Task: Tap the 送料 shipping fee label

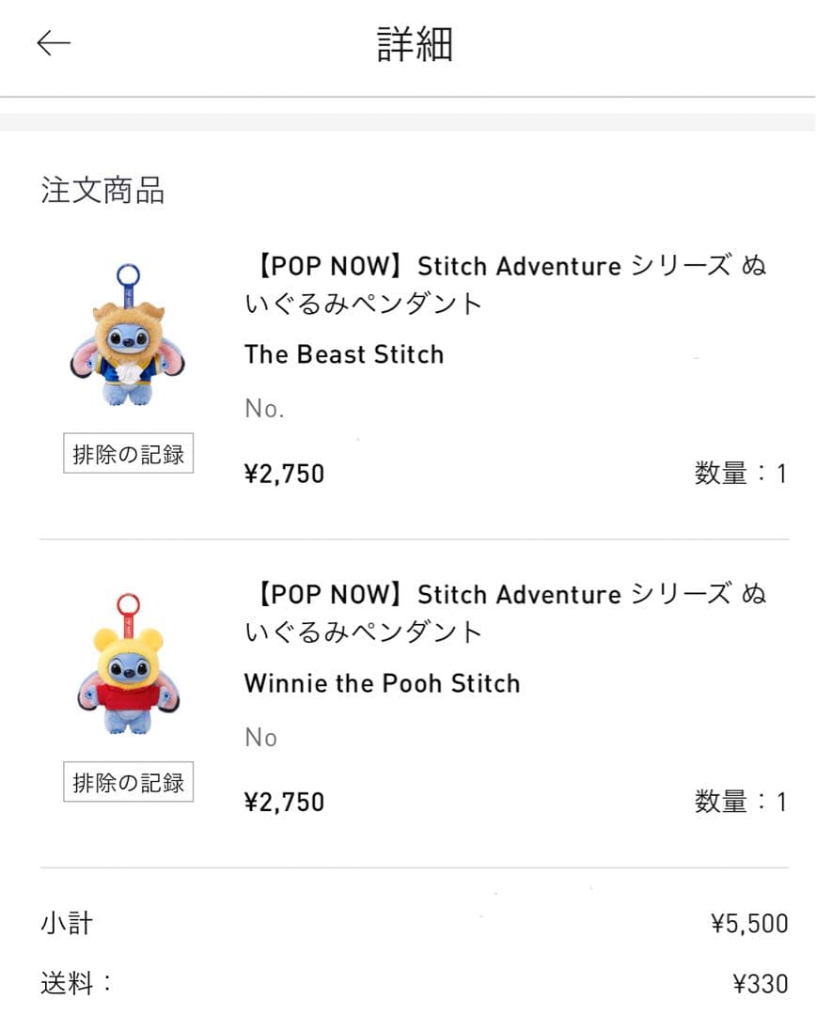Action: coord(75,984)
